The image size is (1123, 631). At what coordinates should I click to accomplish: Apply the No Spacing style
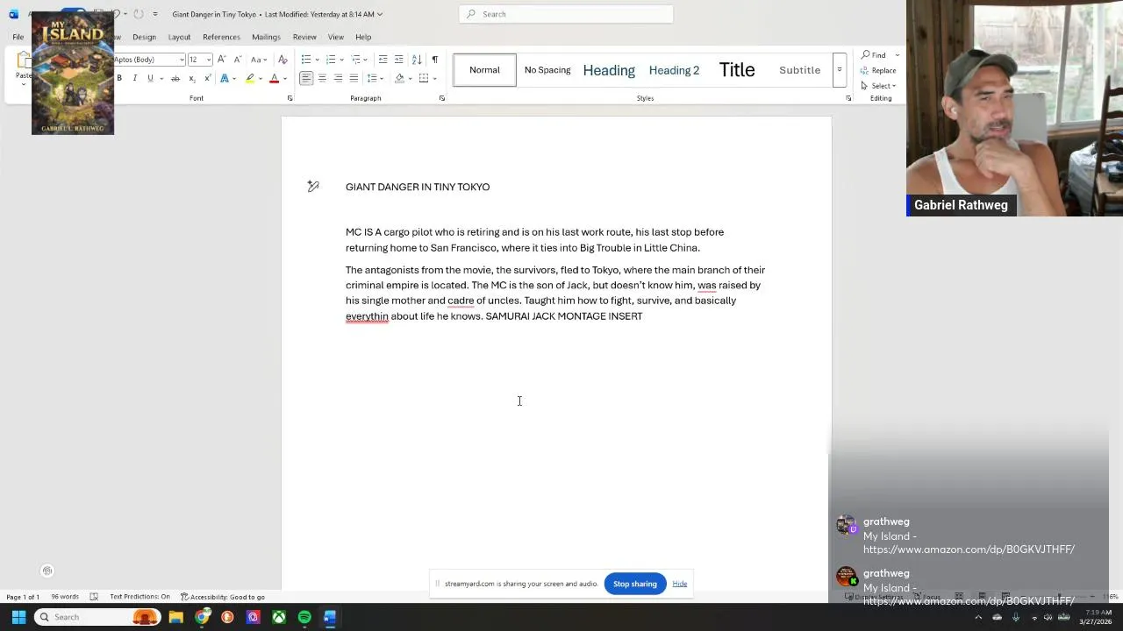pyautogui.click(x=547, y=70)
